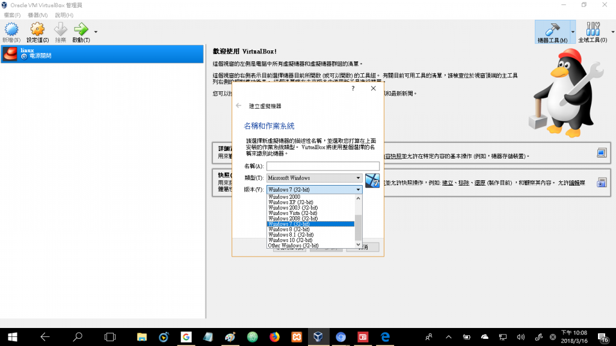Open Google app on taskbar
Screen dimensions: 616x346
tap(186, 337)
